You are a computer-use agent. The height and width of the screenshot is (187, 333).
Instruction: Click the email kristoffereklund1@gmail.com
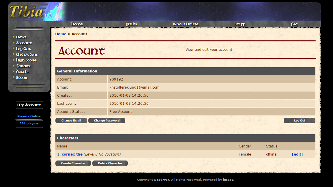pos(134,87)
